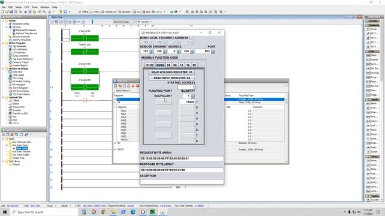Image resolution: width=385 pixels, height=216 pixels.
Task: Select the Out Coil instruction
Action: click(x=372, y=73)
